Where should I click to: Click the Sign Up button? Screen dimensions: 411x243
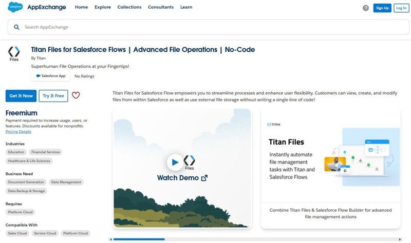coord(382,8)
